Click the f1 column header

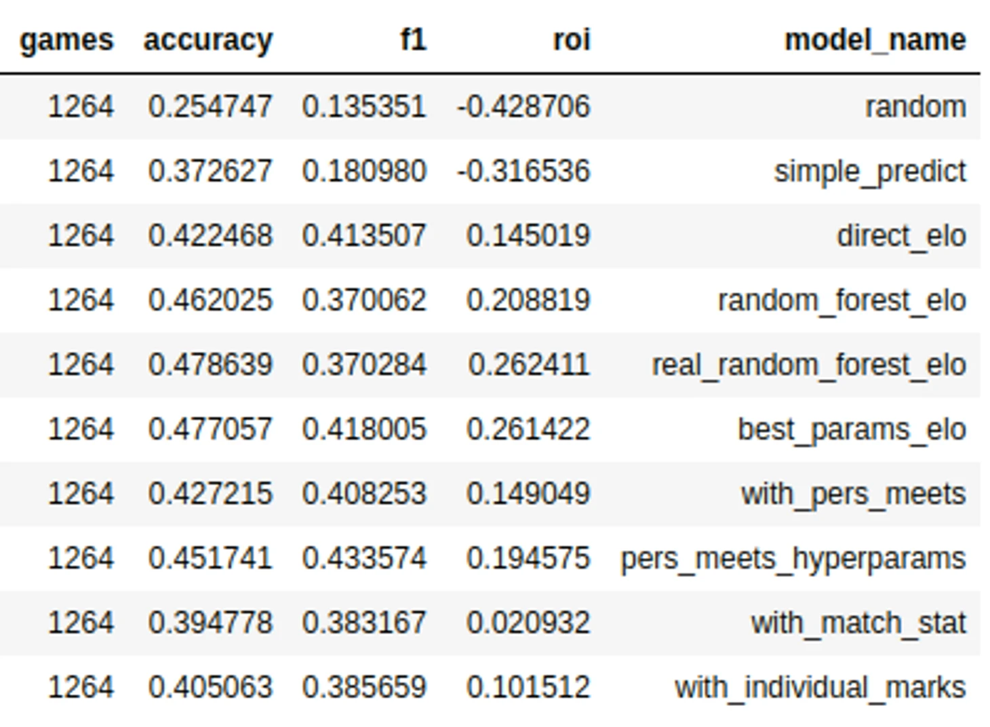[x=413, y=39]
